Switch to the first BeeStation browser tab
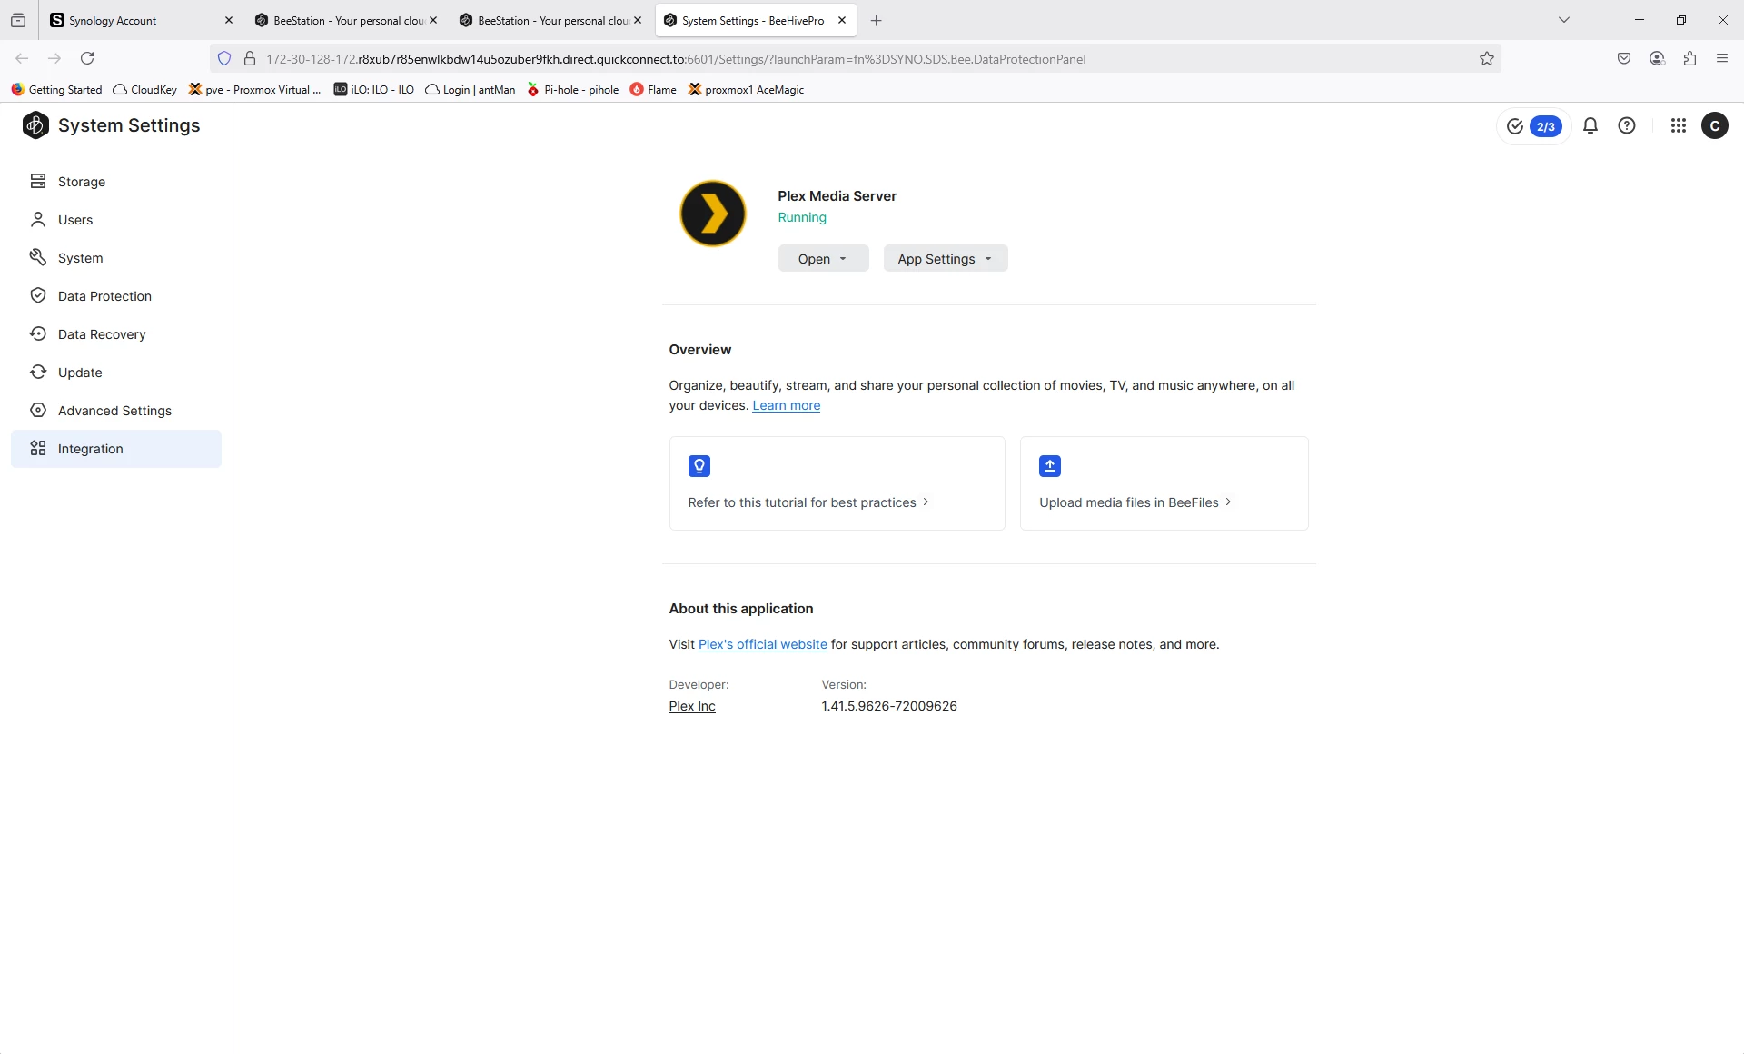This screenshot has width=1744, height=1054. (x=346, y=20)
